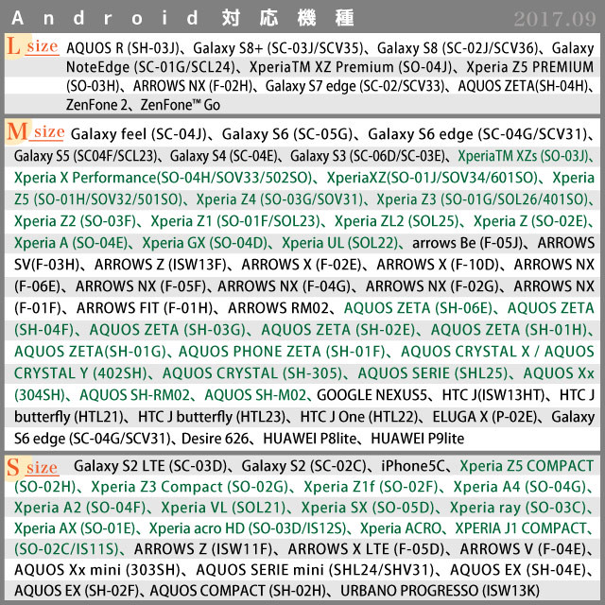
Task: Click 'ZenFone Go' text
Action: click(181, 105)
